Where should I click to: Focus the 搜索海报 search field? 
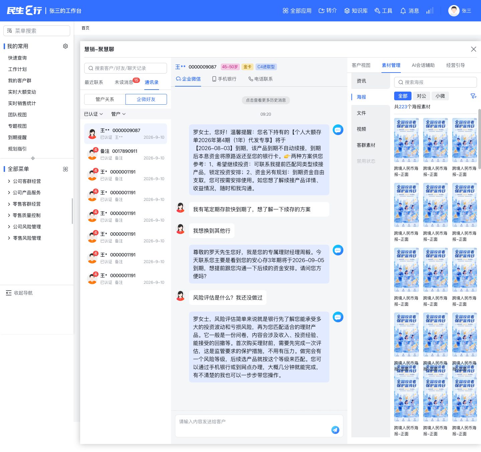436,82
